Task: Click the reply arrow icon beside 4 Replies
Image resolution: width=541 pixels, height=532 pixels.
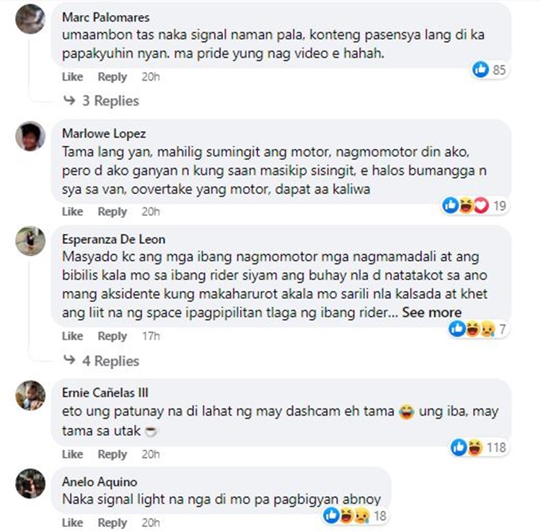Action: tap(69, 360)
